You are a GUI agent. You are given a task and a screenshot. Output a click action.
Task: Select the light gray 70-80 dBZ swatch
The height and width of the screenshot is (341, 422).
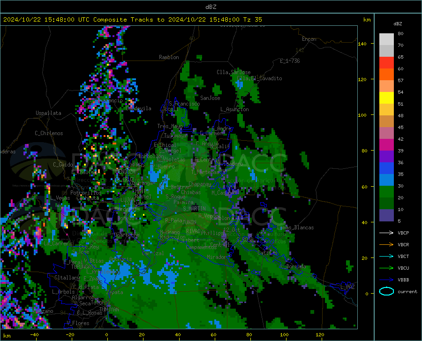coord(386,39)
